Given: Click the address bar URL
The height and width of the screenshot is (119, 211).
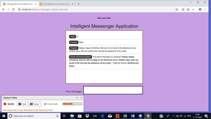Looking at the screenshot, I should (x=45, y=10).
